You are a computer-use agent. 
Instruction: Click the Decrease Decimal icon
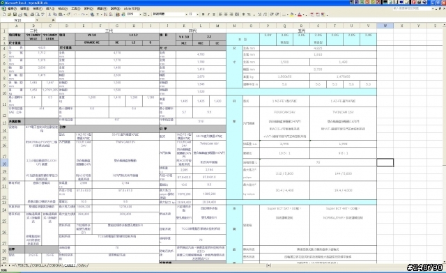265,14
